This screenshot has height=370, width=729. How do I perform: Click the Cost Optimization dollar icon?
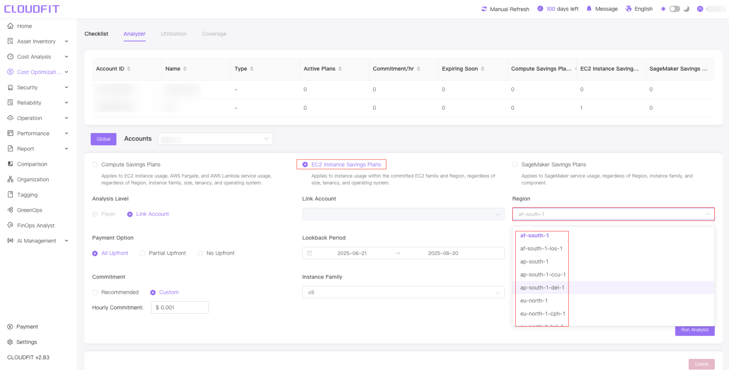click(10, 72)
